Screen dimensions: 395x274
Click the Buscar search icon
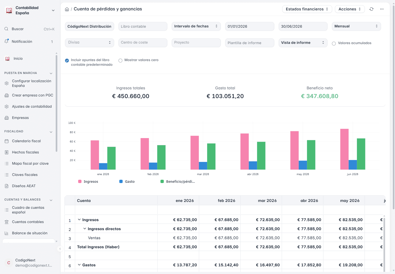click(x=6, y=29)
